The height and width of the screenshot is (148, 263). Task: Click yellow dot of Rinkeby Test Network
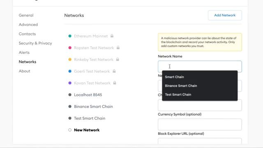click(70, 60)
